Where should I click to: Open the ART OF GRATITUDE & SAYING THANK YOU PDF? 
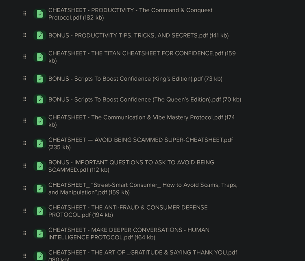tap(142, 253)
